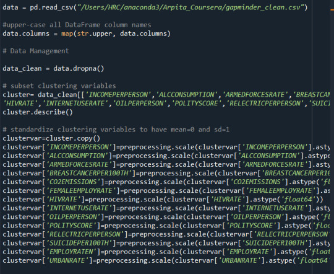The width and height of the screenshot is (334, 274).
Task: Click 'OILPERPERSON' in the subset continuation line
Action: tap(139, 104)
